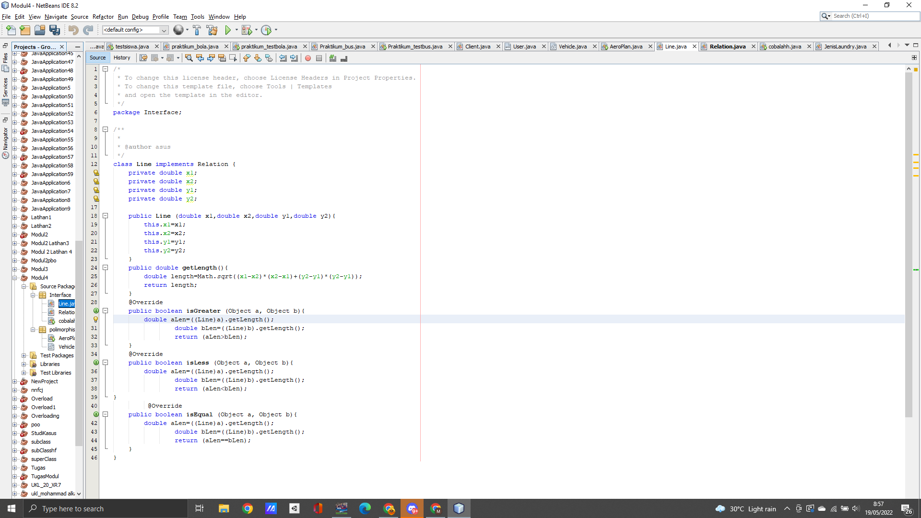
Task: Collapse the getLength method fold
Action: coord(105,268)
